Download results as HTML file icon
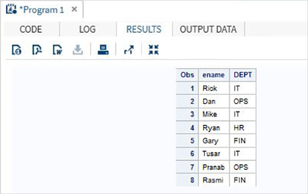308x194 pixels. (x=16, y=50)
